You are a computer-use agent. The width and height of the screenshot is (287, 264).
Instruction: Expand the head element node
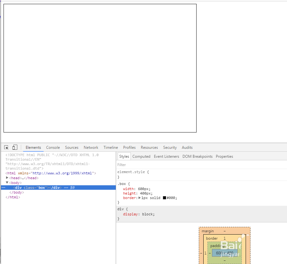(7, 178)
